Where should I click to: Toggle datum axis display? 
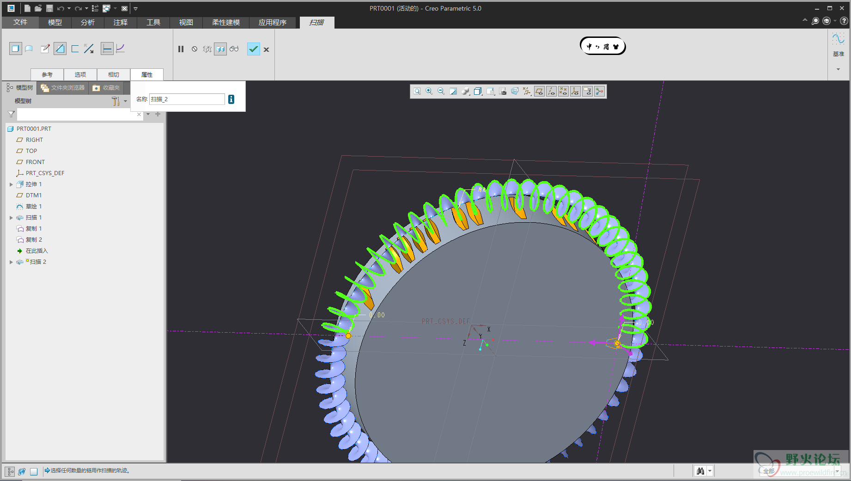pos(551,91)
